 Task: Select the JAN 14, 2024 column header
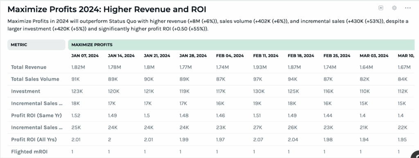click(121, 56)
